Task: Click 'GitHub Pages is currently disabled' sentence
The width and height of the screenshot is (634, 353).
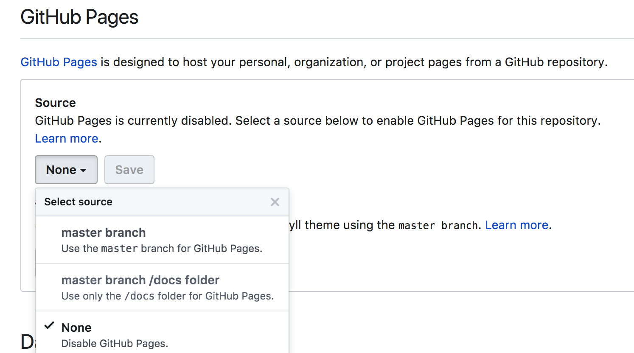Action: tap(318, 120)
